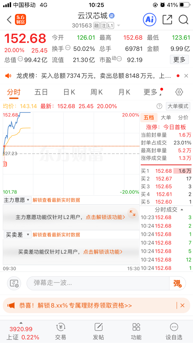Tap the B buy marker on chart

[5, 164]
